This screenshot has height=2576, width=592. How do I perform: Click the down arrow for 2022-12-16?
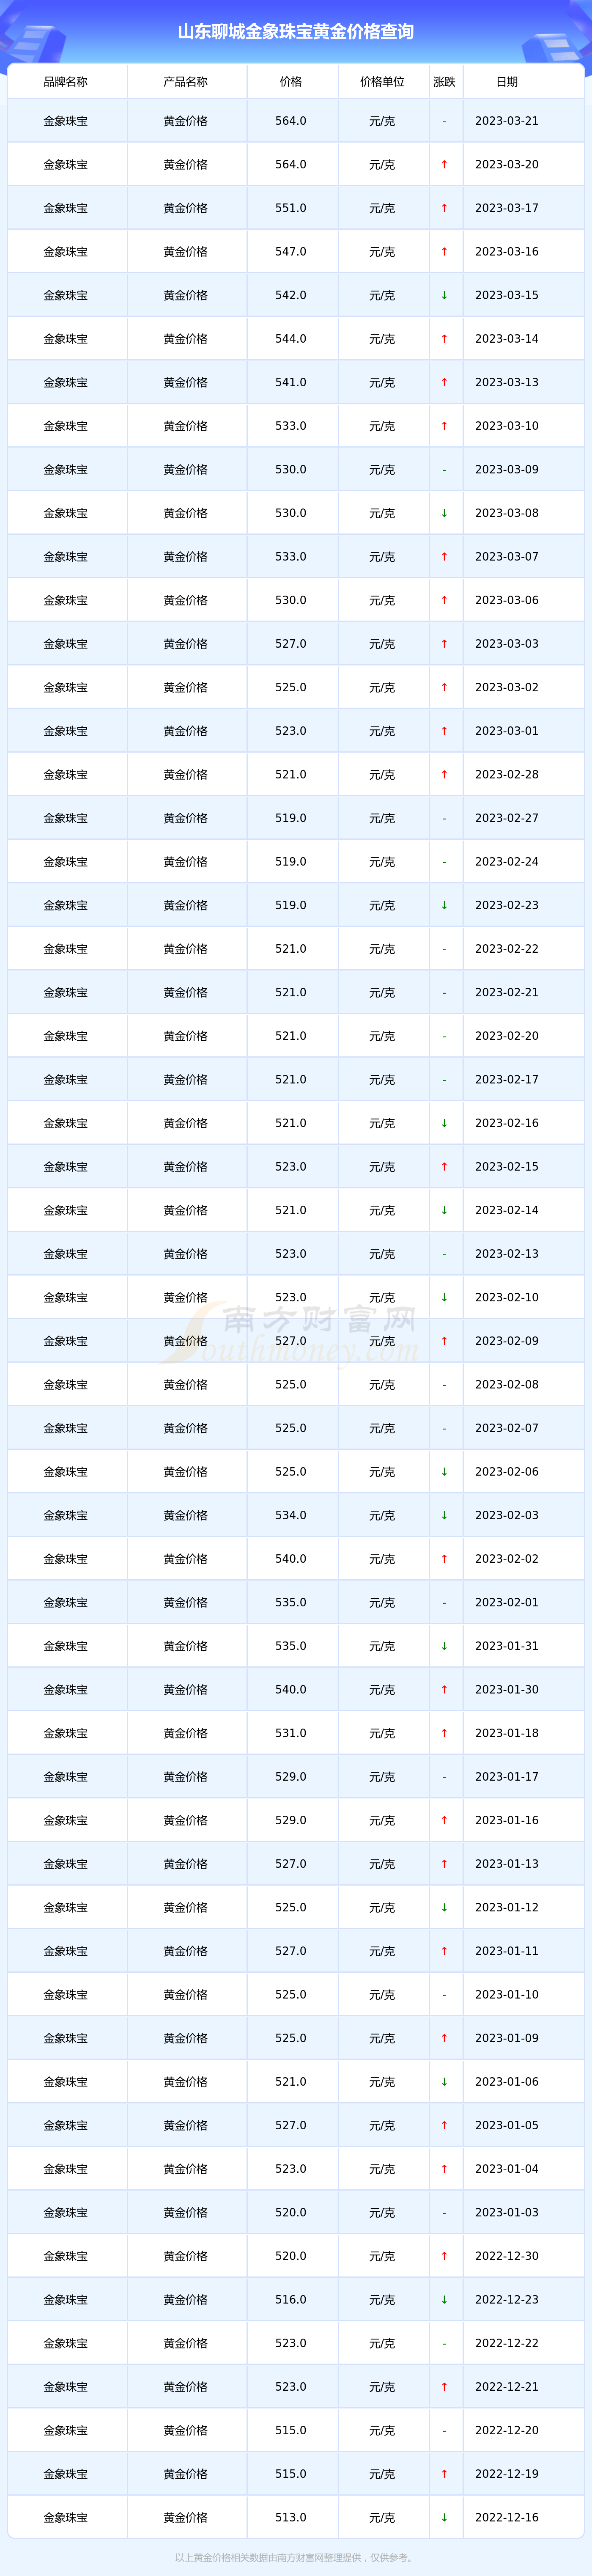pyautogui.click(x=445, y=2518)
